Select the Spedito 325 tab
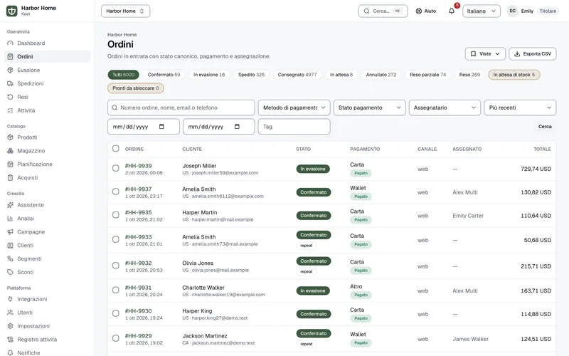 [x=252, y=75]
